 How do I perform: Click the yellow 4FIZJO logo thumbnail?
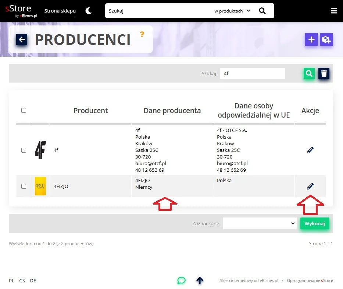[40, 186]
